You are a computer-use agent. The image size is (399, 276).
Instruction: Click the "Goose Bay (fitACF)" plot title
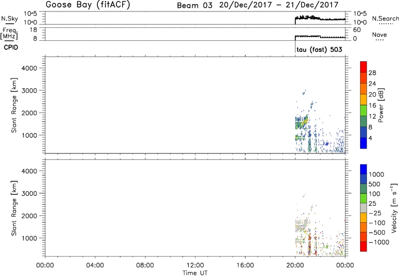[x=88, y=5]
